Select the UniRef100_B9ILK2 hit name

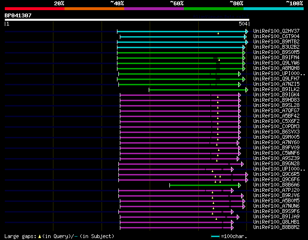click(276, 89)
